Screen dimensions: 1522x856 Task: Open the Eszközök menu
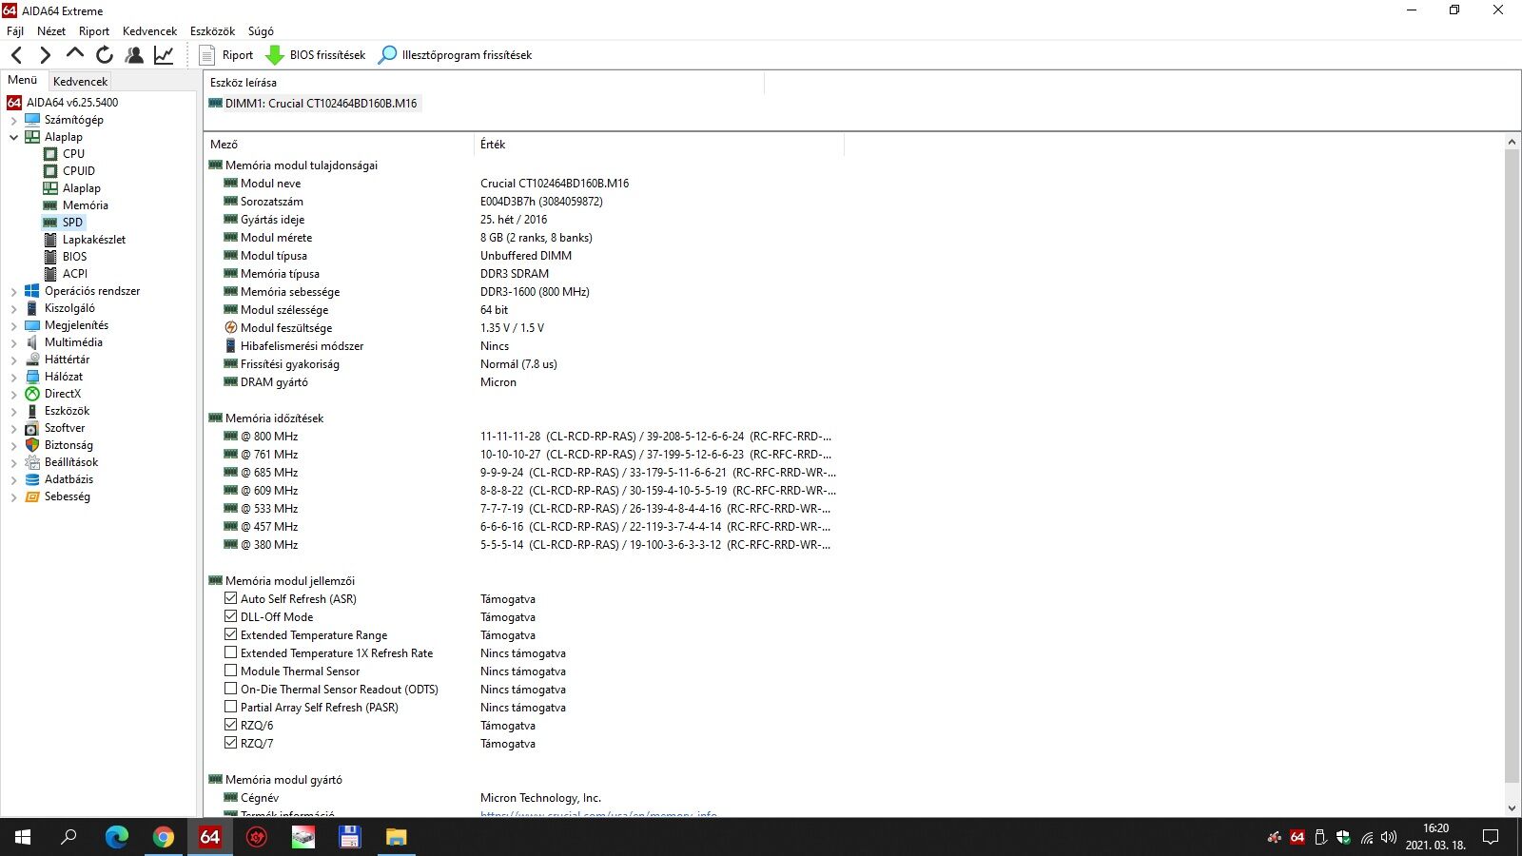[212, 31]
